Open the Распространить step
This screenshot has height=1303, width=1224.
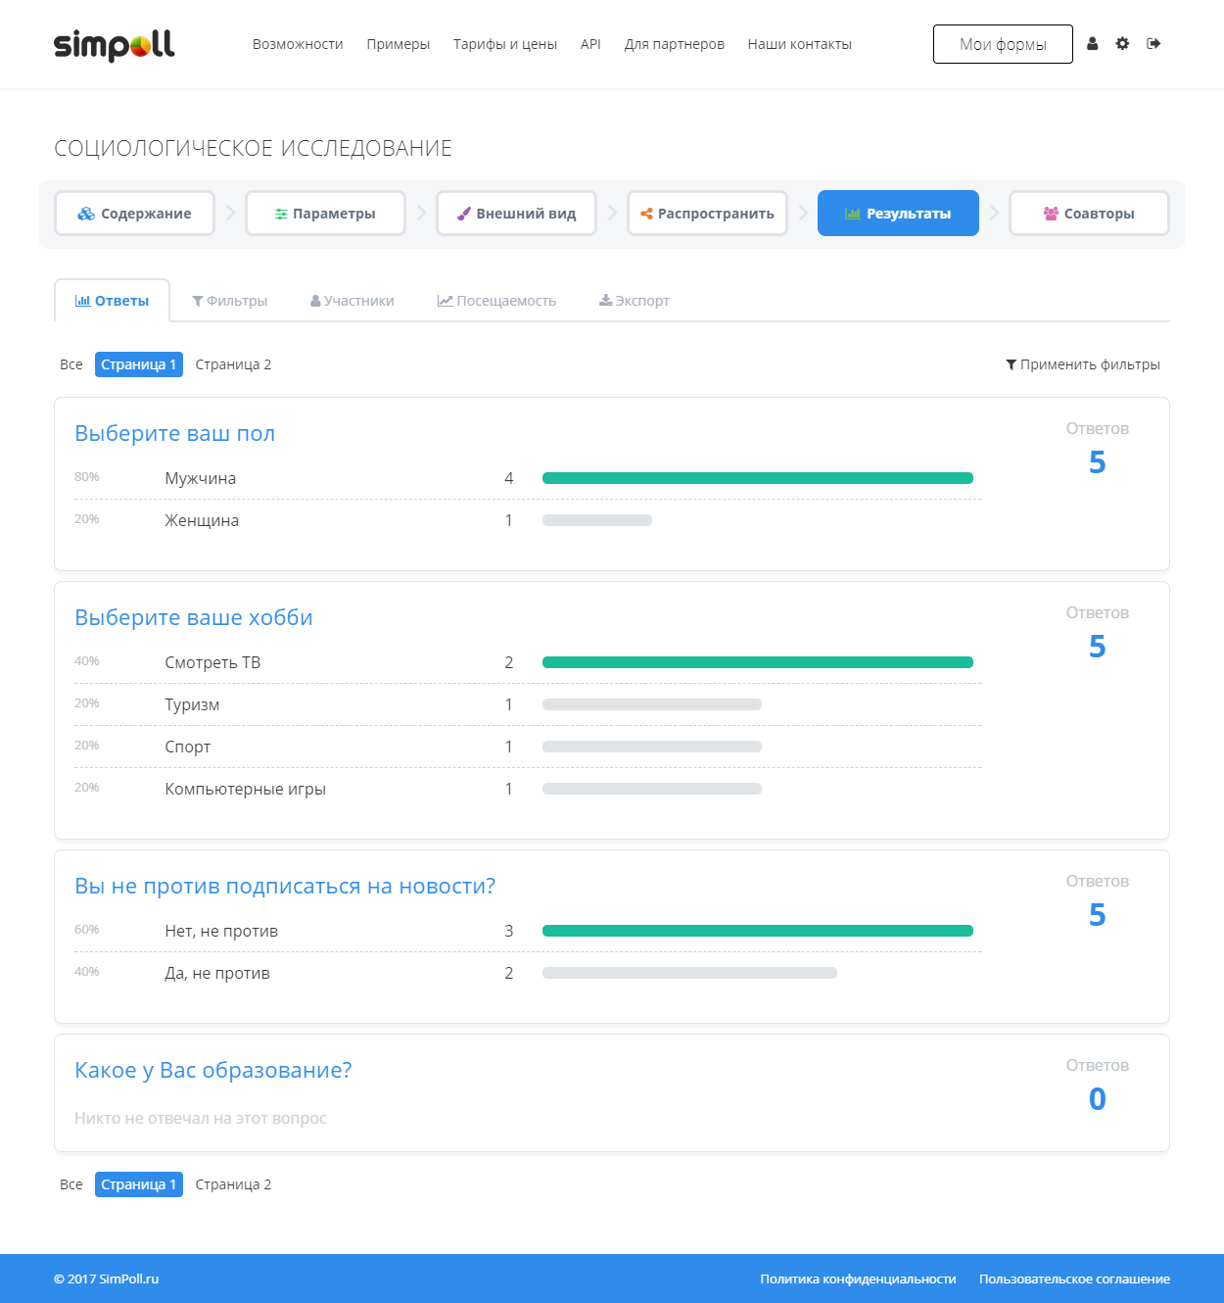coord(707,214)
